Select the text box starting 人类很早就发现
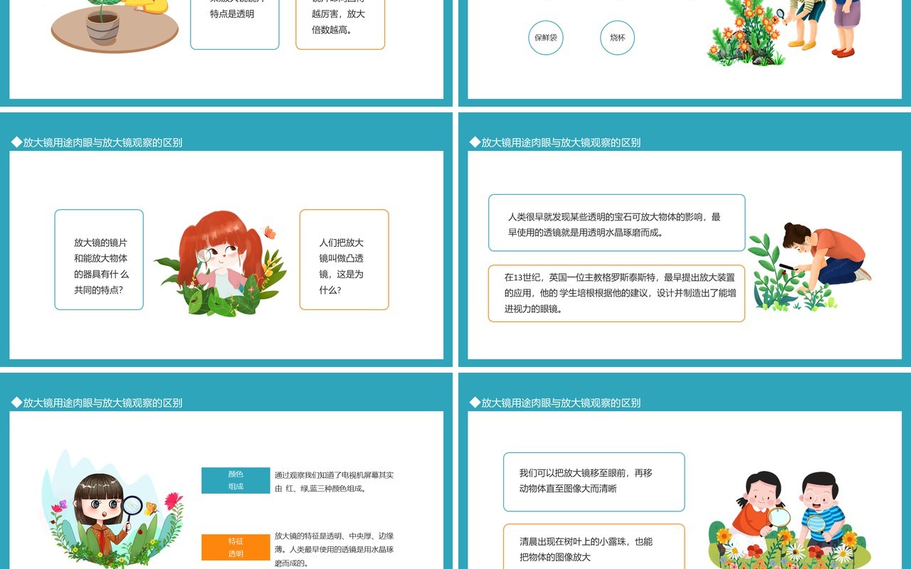The height and width of the screenshot is (569, 911). (617, 223)
